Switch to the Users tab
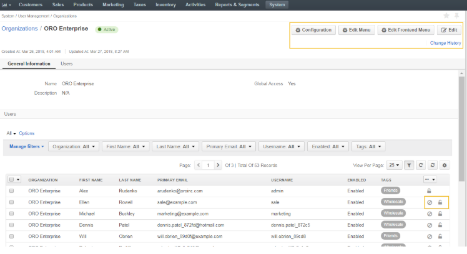 66,63
